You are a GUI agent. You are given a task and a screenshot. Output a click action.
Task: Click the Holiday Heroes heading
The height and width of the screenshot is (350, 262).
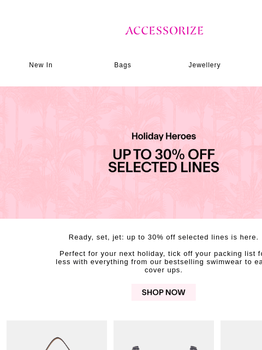164,136
